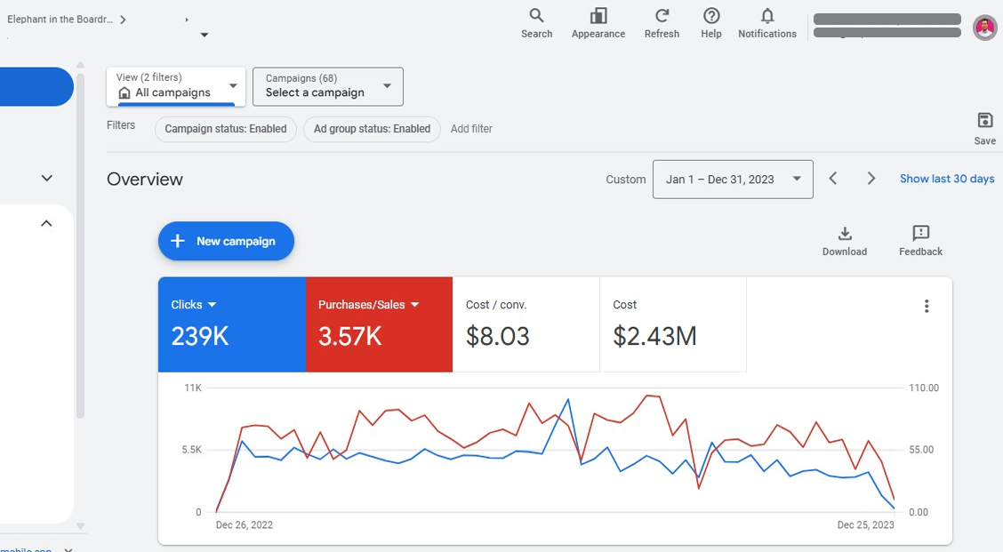Select the Campaign status: Enabled filter chip
1003x552 pixels.
[226, 129]
